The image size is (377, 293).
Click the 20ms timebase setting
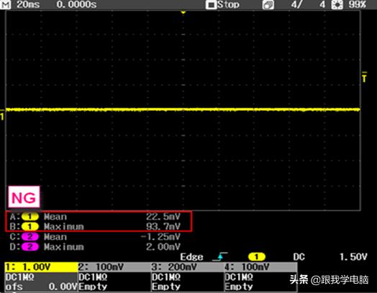point(28,4)
